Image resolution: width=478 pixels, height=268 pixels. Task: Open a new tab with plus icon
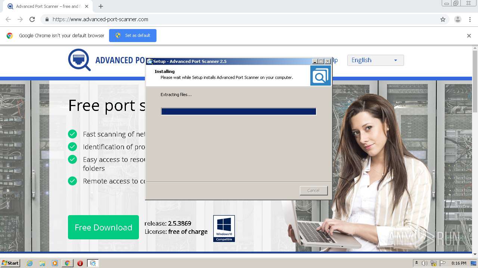click(x=101, y=6)
